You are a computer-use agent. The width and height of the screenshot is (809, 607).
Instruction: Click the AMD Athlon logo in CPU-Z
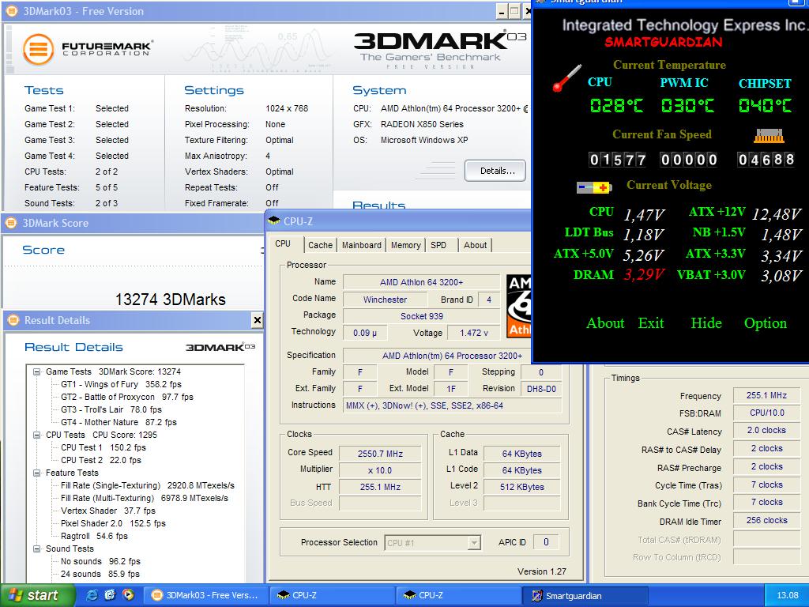[x=518, y=306]
